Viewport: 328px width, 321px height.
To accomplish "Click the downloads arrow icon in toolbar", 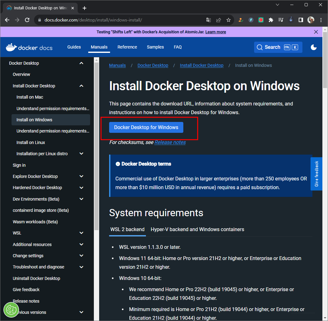I will point(291,20).
